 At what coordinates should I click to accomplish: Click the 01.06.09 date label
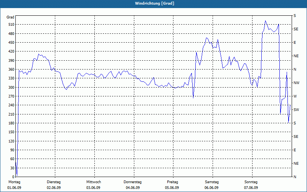point(14,188)
